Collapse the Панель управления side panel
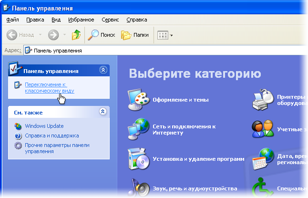The height and width of the screenshot is (198, 308). point(103,70)
